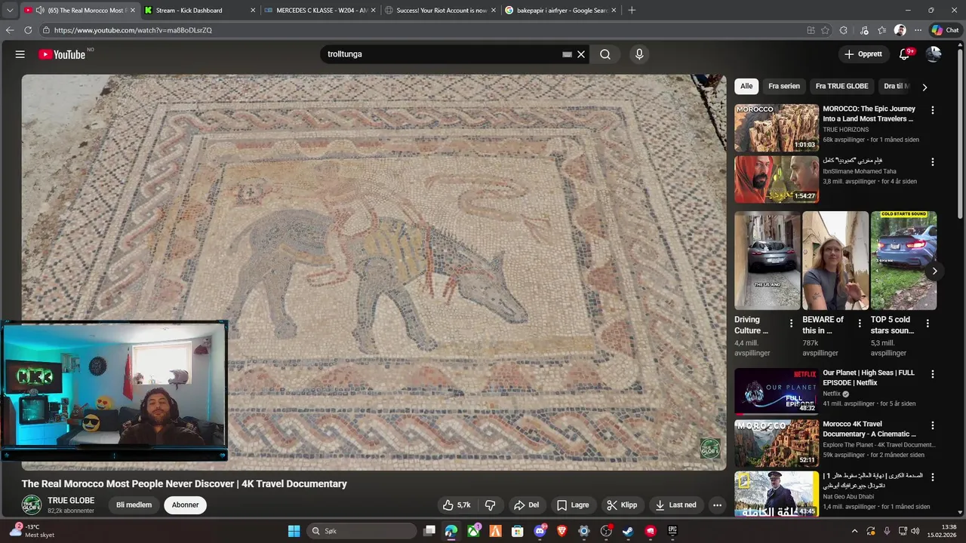Click the Opprett create button
Viewport: 966px width, 543px height.
pos(863,54)
